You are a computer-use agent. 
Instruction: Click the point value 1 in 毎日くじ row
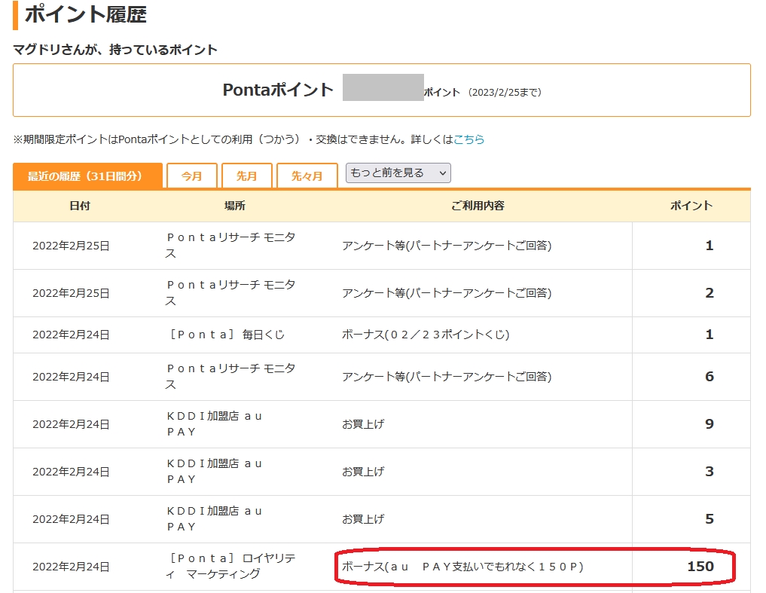(710, 335)
